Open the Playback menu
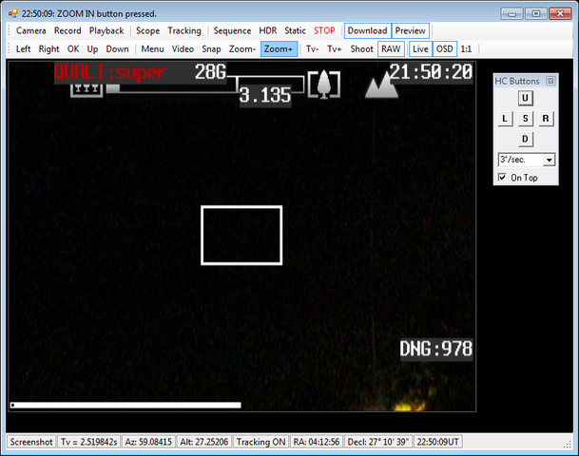 click(106, 30)
